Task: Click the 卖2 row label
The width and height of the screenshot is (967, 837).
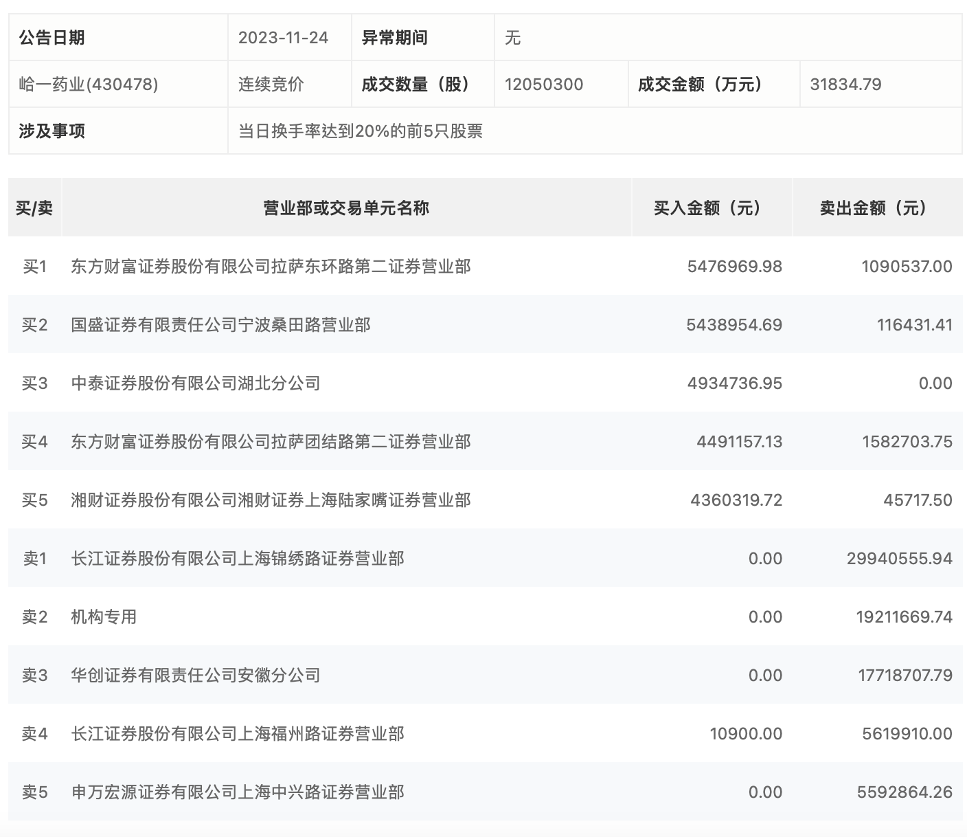Action: pos(34,617)
